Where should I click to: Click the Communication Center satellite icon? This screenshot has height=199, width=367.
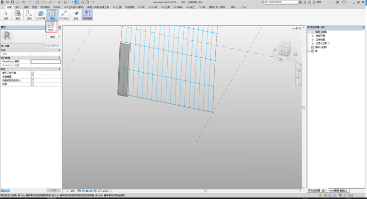tap(305, 2)
